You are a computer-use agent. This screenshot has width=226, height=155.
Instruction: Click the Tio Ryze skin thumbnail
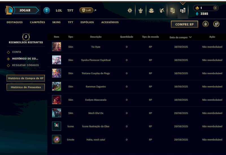[56, 47]
